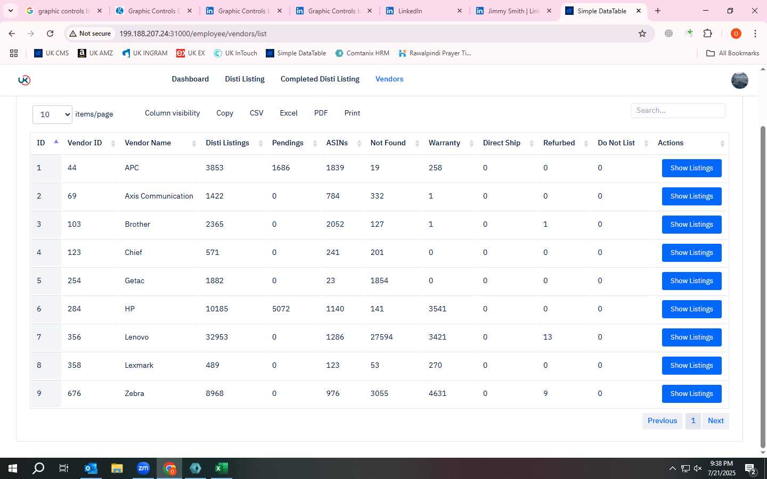Viewport: 767px width, 479px height.
Task: Sort table by Not Found column
Action: click(x=394, y=143)
